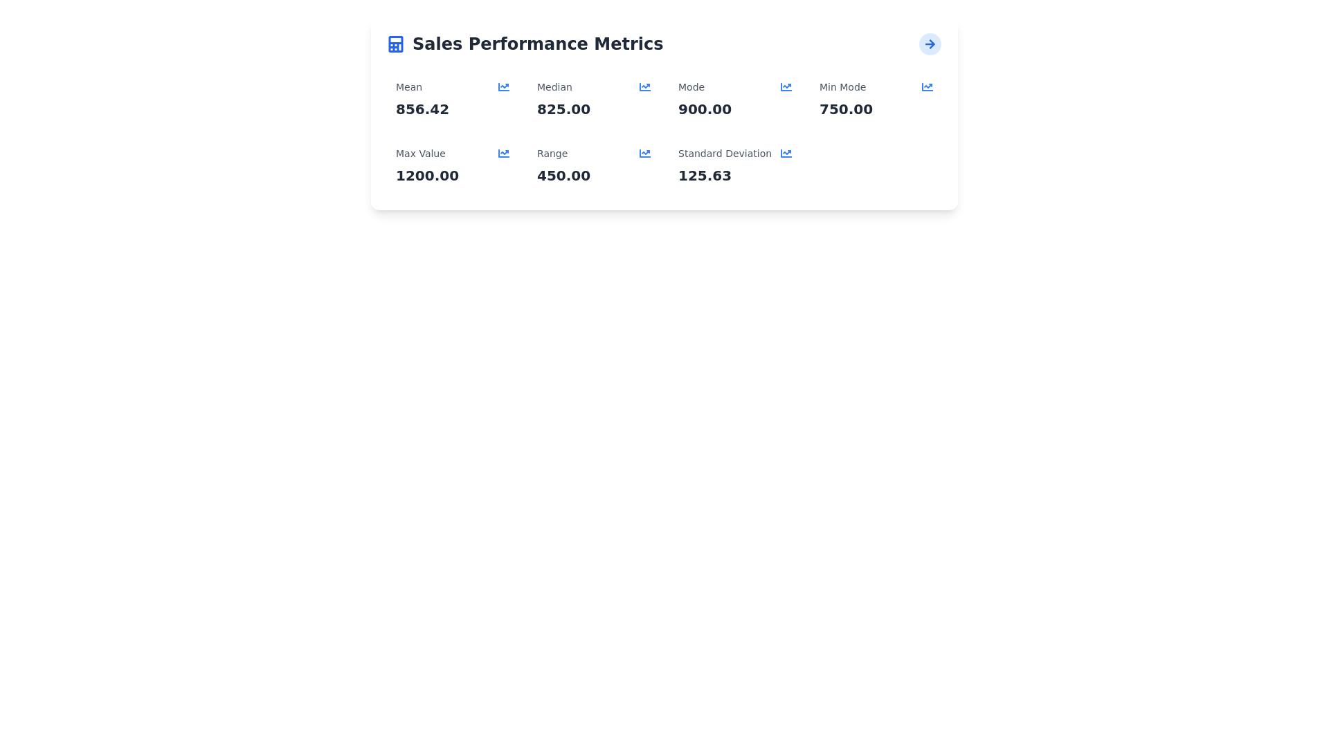This screenshot has width=1329, height=747.
Task: Click the Min Mode value 750.00
Action: (846, 109)
